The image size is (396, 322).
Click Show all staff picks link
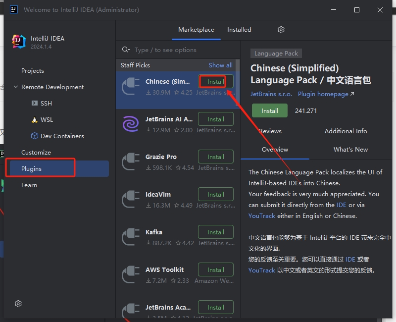click(220, 65)
